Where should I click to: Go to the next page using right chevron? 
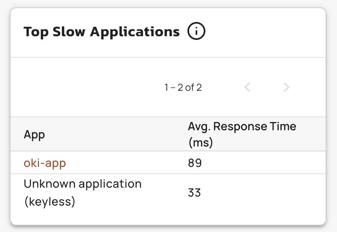pyautogui.click(x=286, y=87)
